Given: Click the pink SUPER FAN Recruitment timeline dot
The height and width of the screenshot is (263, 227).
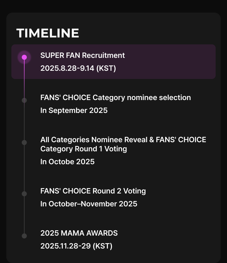Looking at the screenshot, I should click(x=24, y=57).
